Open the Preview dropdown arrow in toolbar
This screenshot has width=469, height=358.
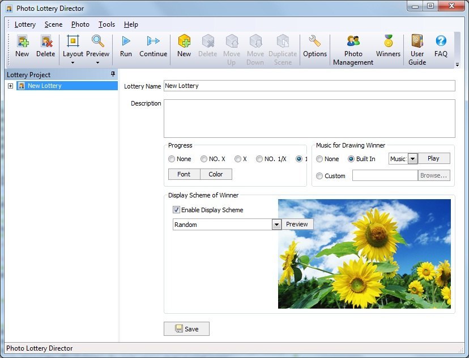pyautogui.click(x=97, y=62)
